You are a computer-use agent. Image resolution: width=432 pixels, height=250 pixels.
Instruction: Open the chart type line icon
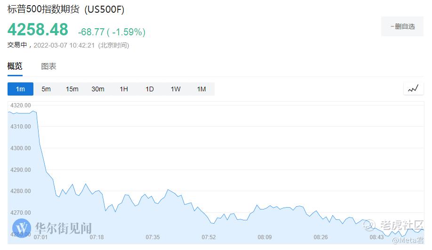pyautogui.click(x=413, y=89)
